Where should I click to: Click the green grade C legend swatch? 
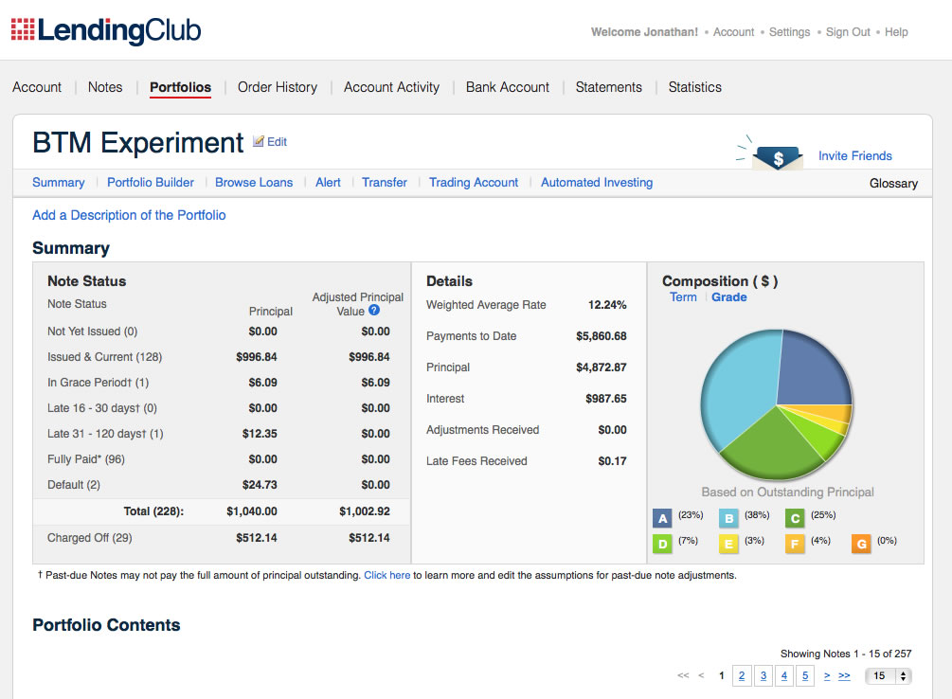795,518
